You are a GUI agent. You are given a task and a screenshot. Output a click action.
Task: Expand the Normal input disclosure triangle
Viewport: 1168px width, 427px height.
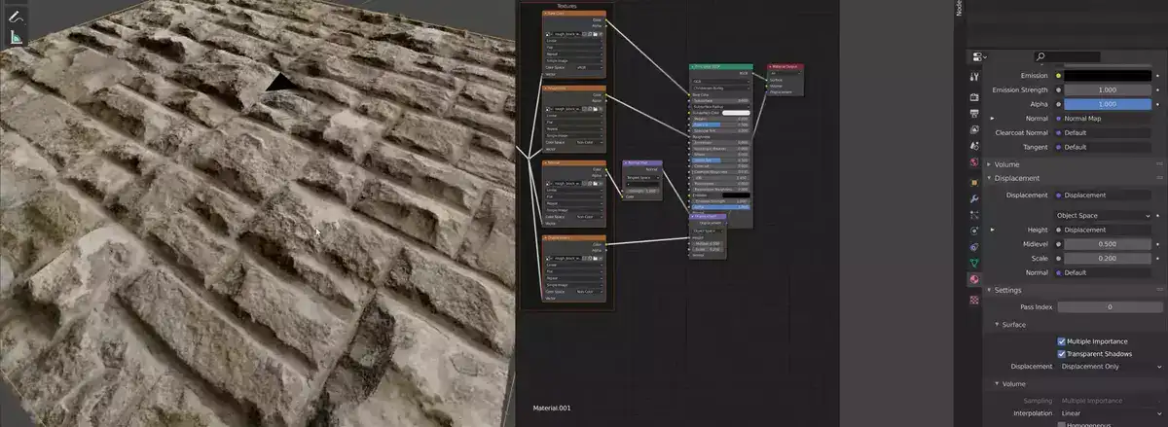coord(991,119)
